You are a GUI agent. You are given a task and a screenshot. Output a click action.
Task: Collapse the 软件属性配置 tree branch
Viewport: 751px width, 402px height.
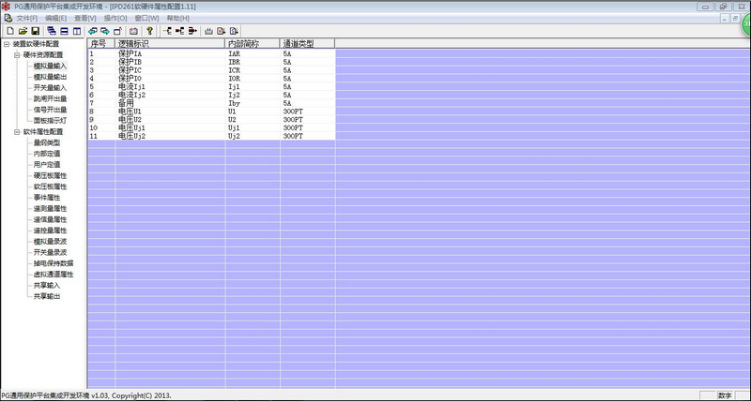(x=16, y=132)
